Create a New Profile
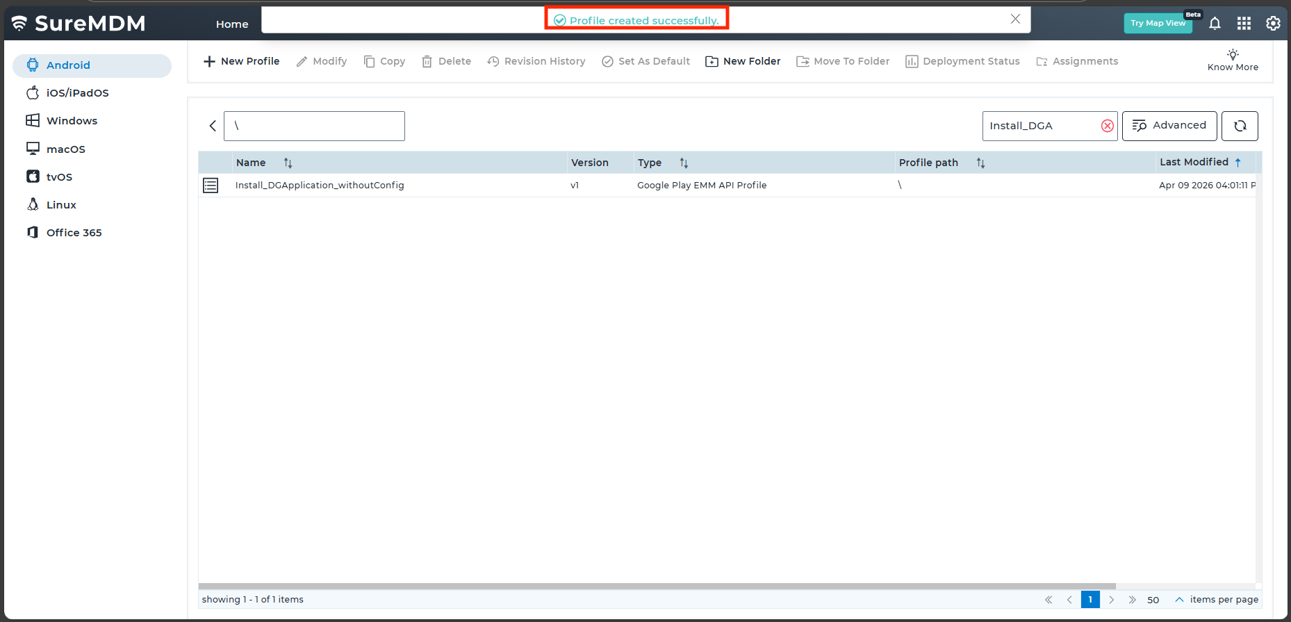The height and width of the screenshot is (622, 1291). coord(241,61)
